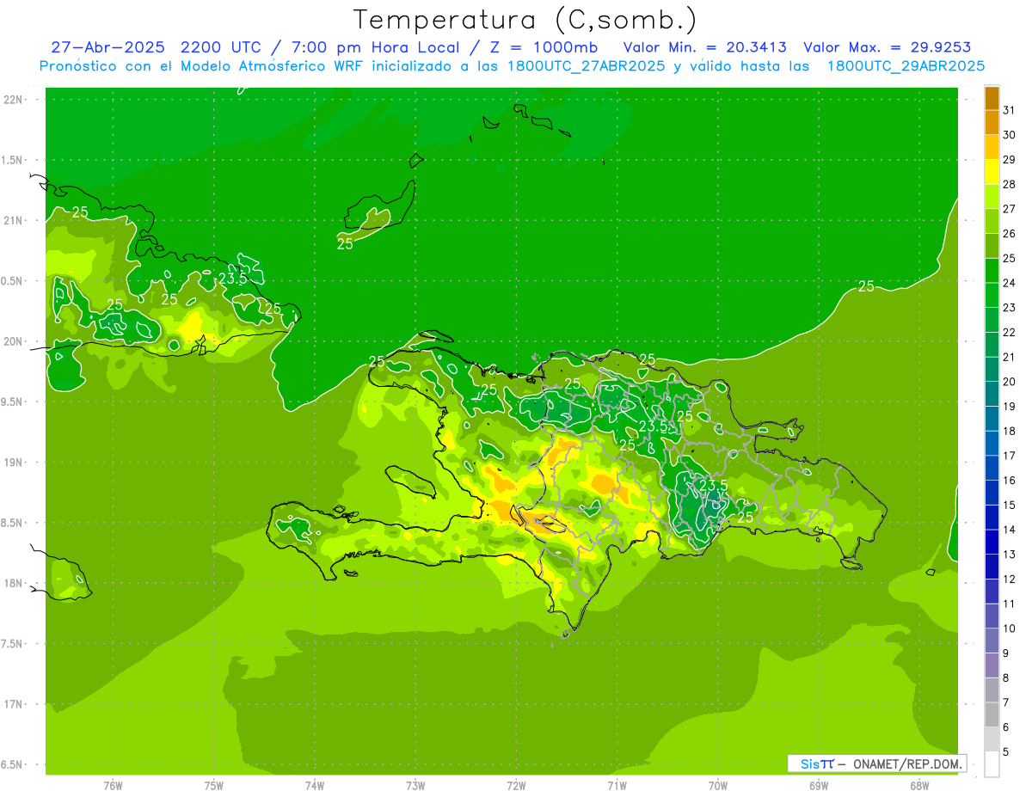Pick the blue swatch between 15 and 16

tap(992, 494)
